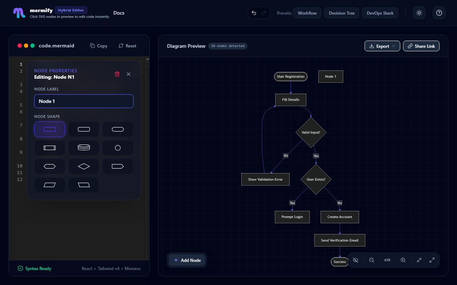This screenshot has height=285, width=457.
Task: Select the Create Account node
Action: 340,217
